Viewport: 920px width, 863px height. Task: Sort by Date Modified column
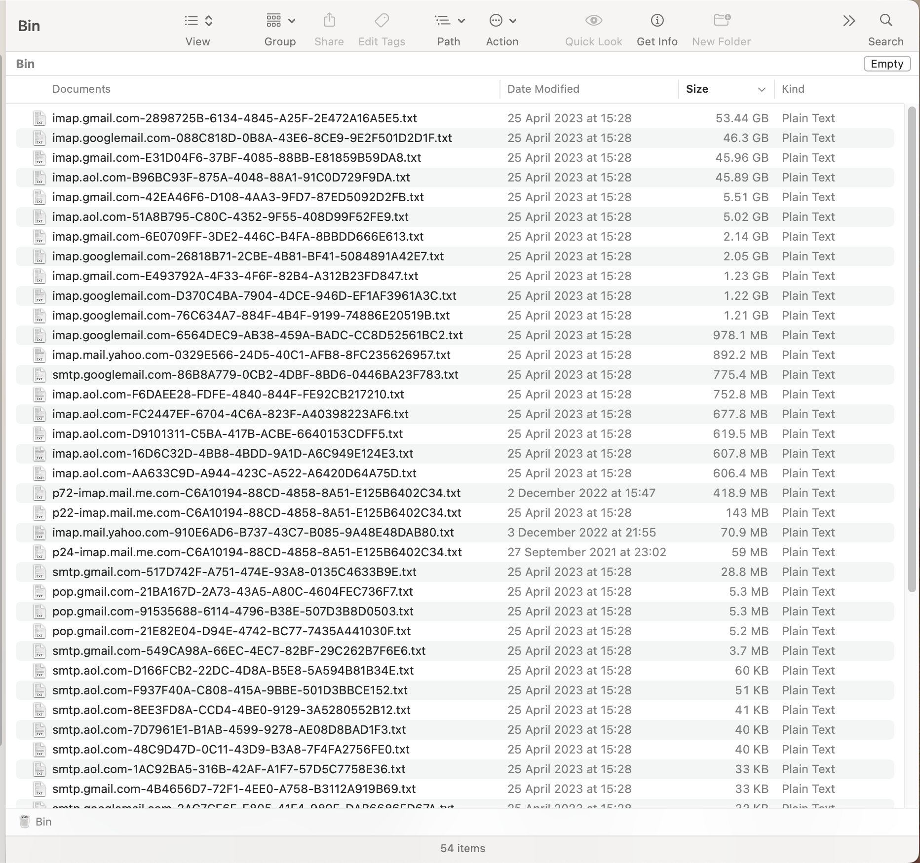(543, 89)
